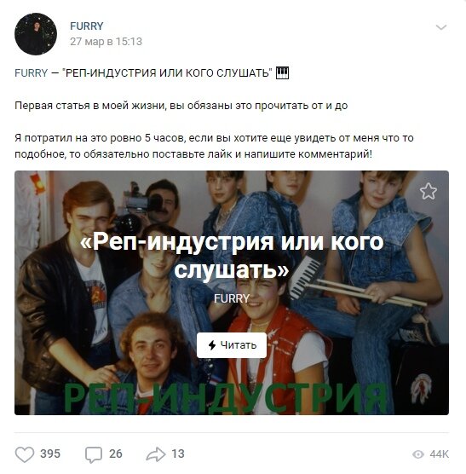Click the green РЕП-ИНДУСТРИЯ caption on the cover
Viewport: 466px width, 474px height.
point(225,399)
